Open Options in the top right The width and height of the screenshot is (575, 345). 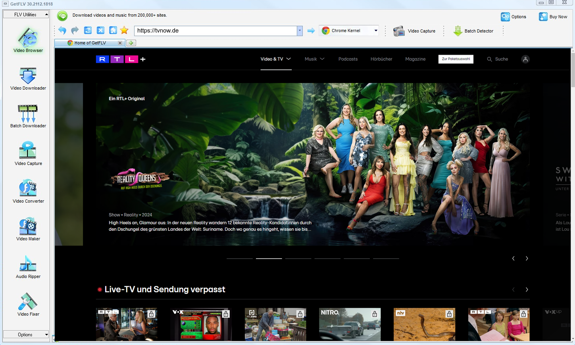(x=513, y=17)
